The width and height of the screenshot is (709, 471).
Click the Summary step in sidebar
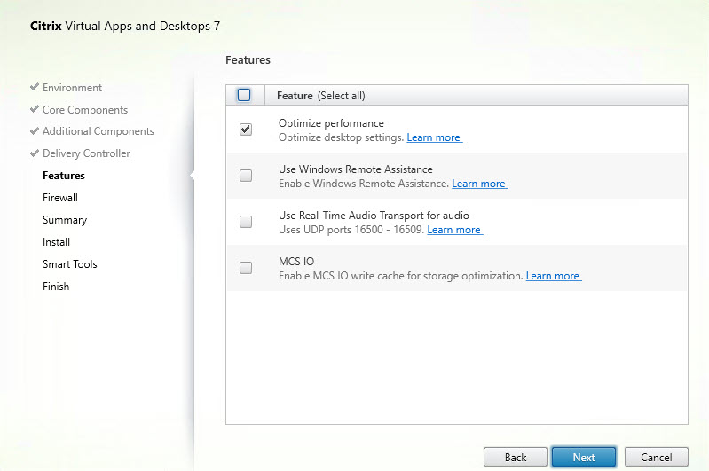point(65,220)
